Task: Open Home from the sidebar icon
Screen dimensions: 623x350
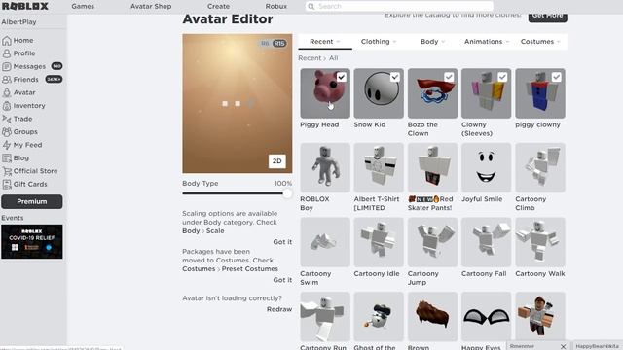Action: pos(7,41)
